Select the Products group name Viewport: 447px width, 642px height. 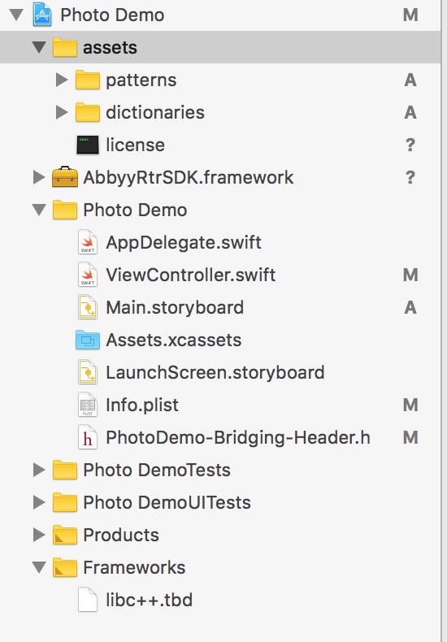coord(121,536)
